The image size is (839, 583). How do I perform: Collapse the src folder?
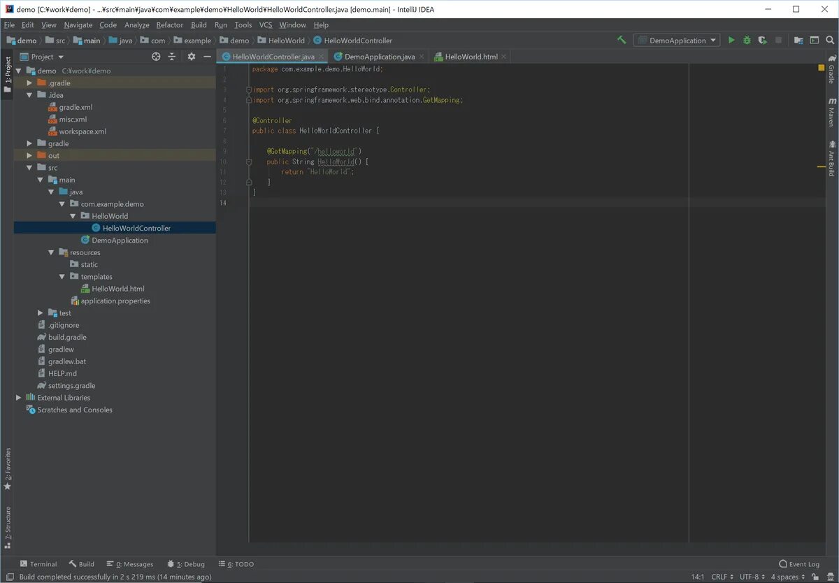coord(30,168)
